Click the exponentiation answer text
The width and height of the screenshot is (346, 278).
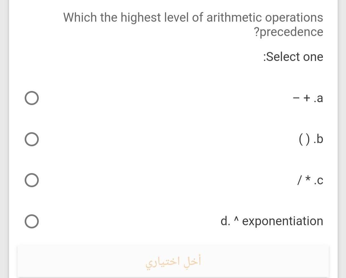(272, 221)
